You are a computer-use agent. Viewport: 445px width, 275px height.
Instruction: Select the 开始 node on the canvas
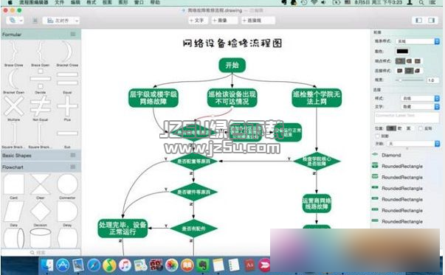pyautogui.click(x=232, y=65)
